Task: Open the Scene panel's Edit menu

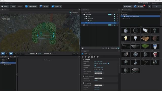Action: [86, 12]
